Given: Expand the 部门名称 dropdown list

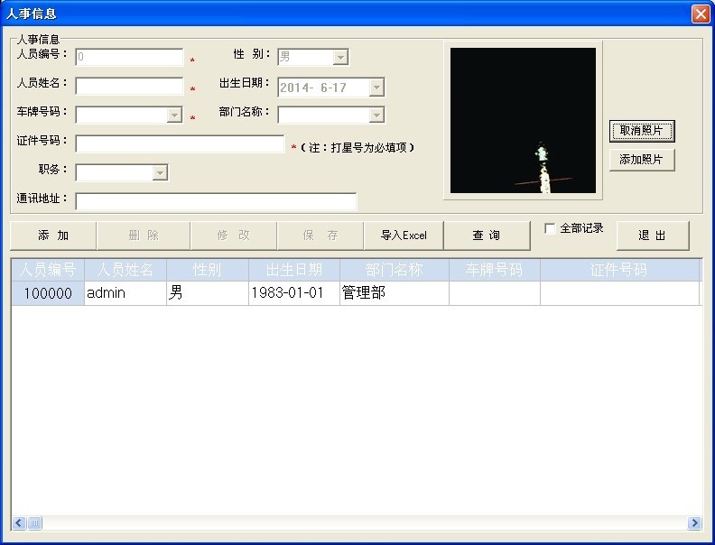Looking at the screenshot, I should click(376, 115).
